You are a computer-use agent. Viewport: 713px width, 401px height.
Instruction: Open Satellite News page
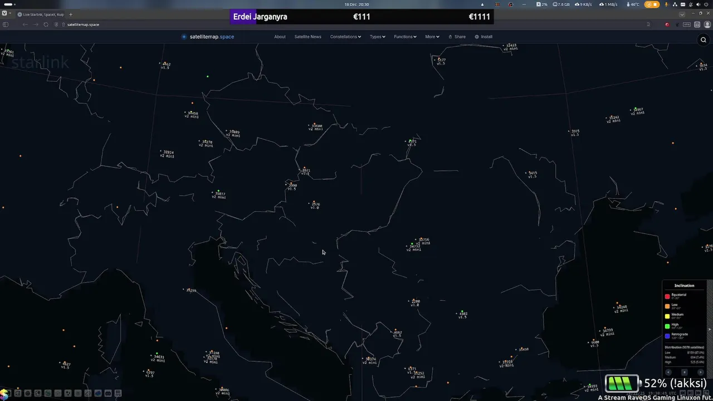point(307,37)
